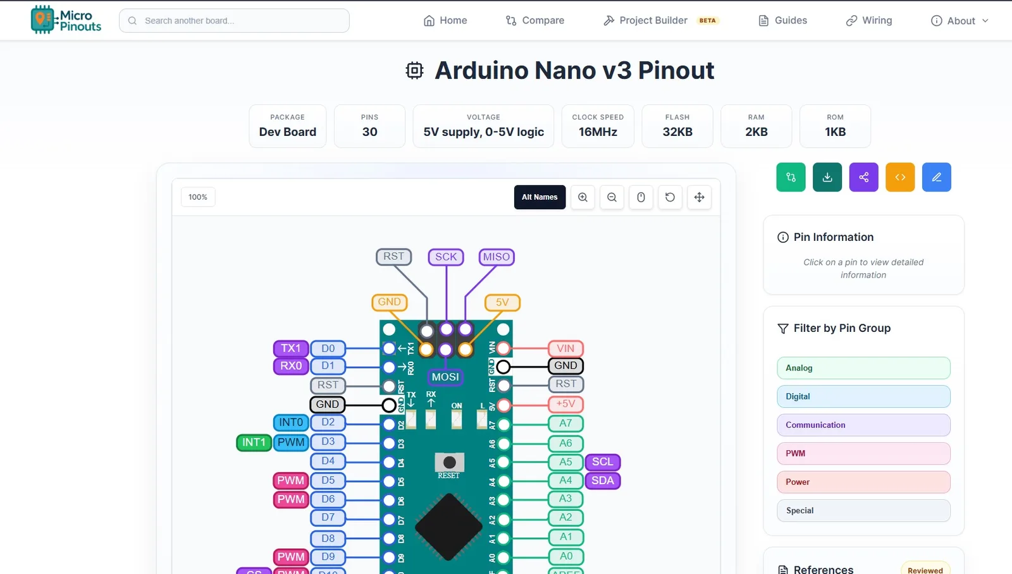Select the MISO pin label
Viewport: 1012px width, 574px height.
496,257
